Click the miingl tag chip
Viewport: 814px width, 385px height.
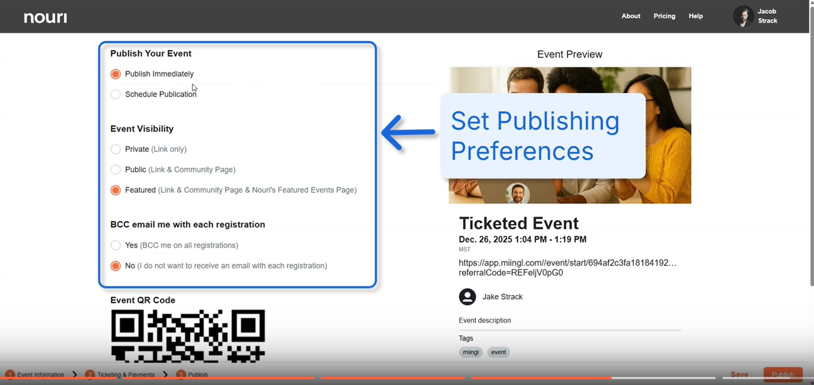tap(471, 352)
